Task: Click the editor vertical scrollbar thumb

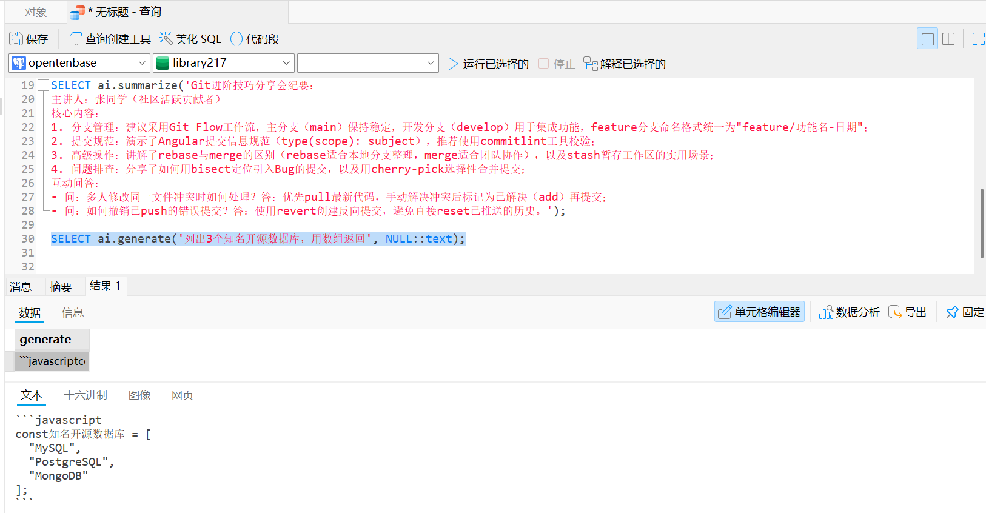Action: pos(982,223)
